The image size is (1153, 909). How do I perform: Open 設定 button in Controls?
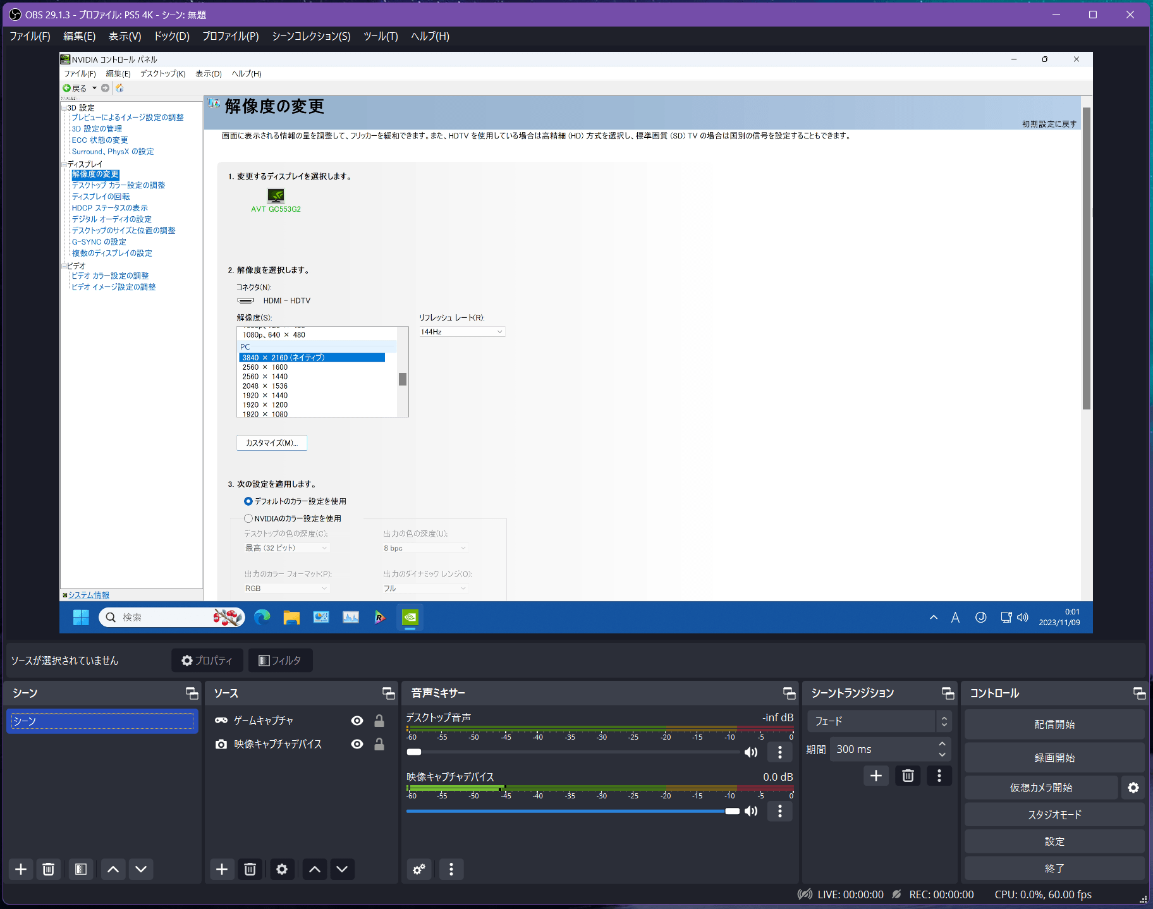(1054, 841)
